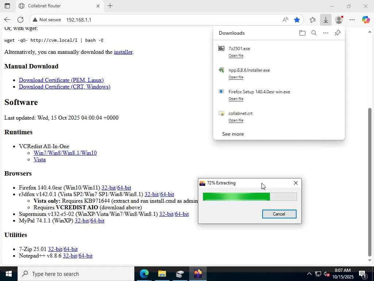Download MyPal 32-bit link

click(82, 221)
